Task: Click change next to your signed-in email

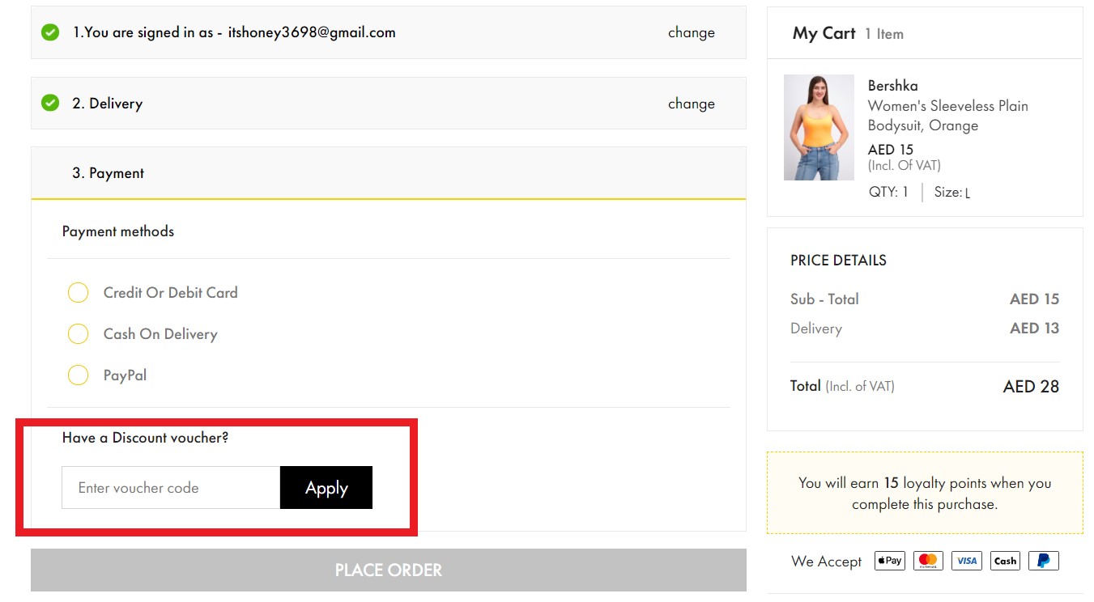Action: coord(691,32)
